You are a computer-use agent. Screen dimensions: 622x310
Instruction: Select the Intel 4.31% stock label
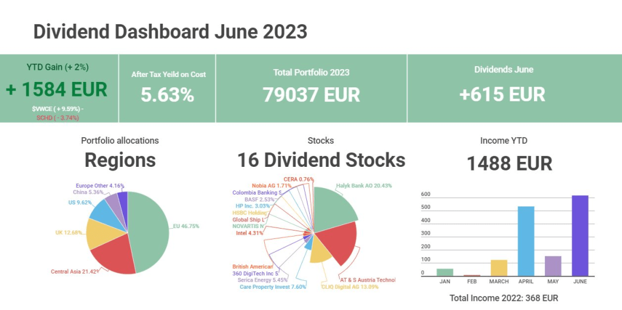point(248,232)
